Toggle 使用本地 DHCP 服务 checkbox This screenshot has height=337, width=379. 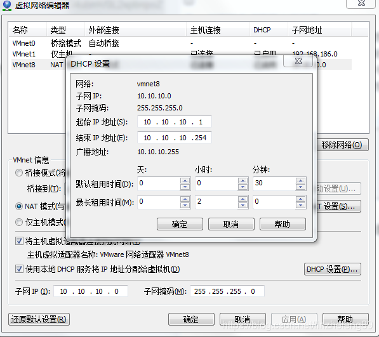pyautogui.click(x=19, y=269)
